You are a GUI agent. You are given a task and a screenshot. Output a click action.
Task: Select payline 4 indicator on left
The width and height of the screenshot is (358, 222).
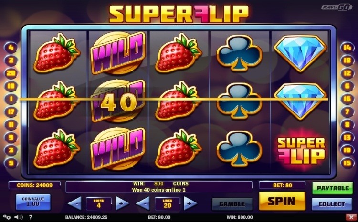[11, 48]
